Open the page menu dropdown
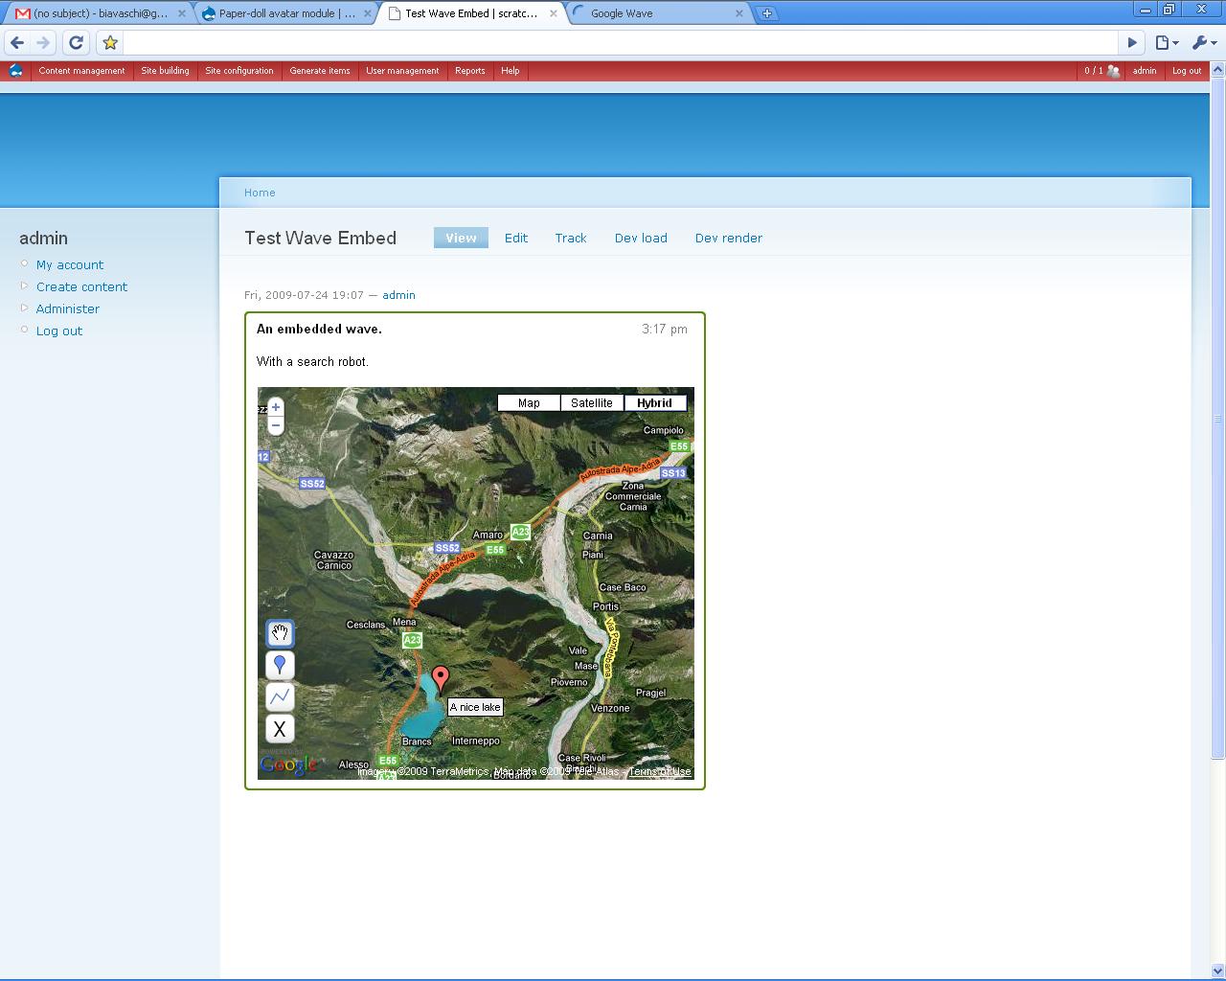 click(1166, 42)
